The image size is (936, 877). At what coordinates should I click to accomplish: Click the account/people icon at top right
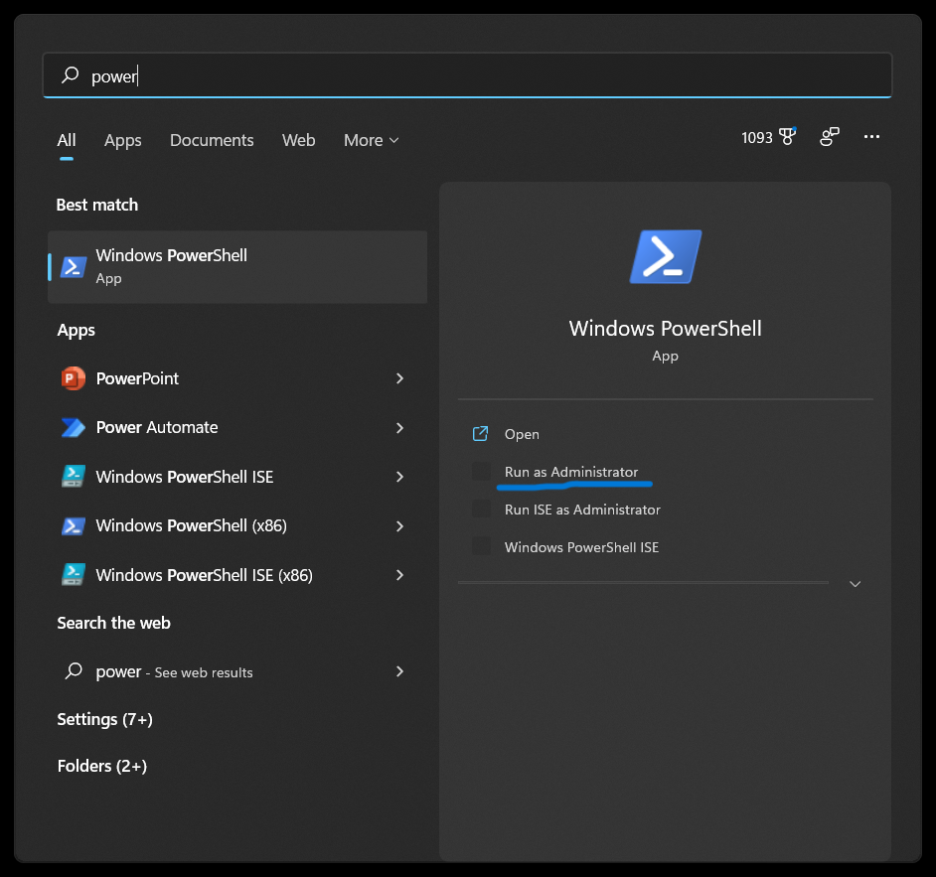tap(830, 138)
